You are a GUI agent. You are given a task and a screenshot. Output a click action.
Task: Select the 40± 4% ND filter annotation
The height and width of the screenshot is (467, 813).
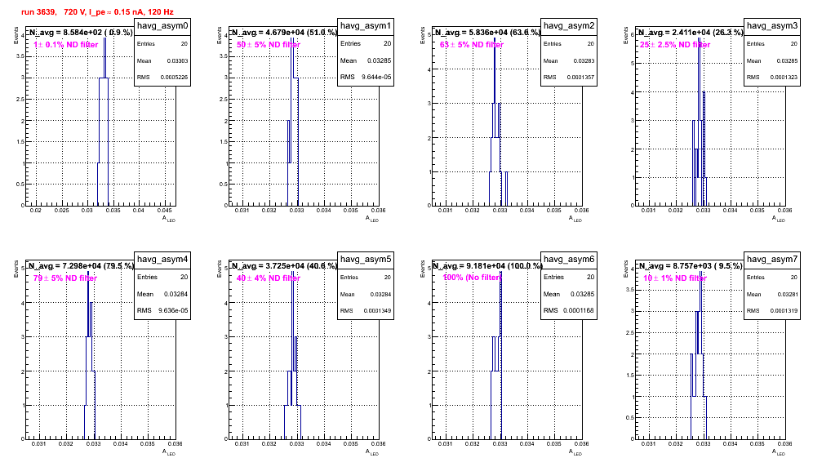point(269,278)
